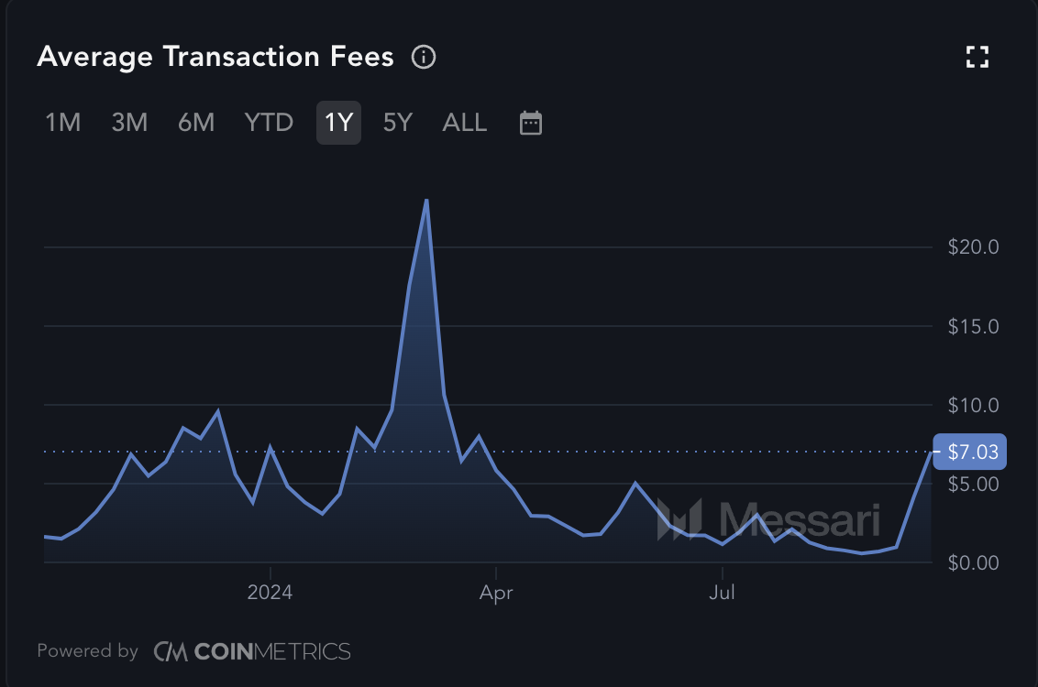
Task: Click the calendar icon after the ALL option
Action: pyautogui.click(x=530, y=122)
